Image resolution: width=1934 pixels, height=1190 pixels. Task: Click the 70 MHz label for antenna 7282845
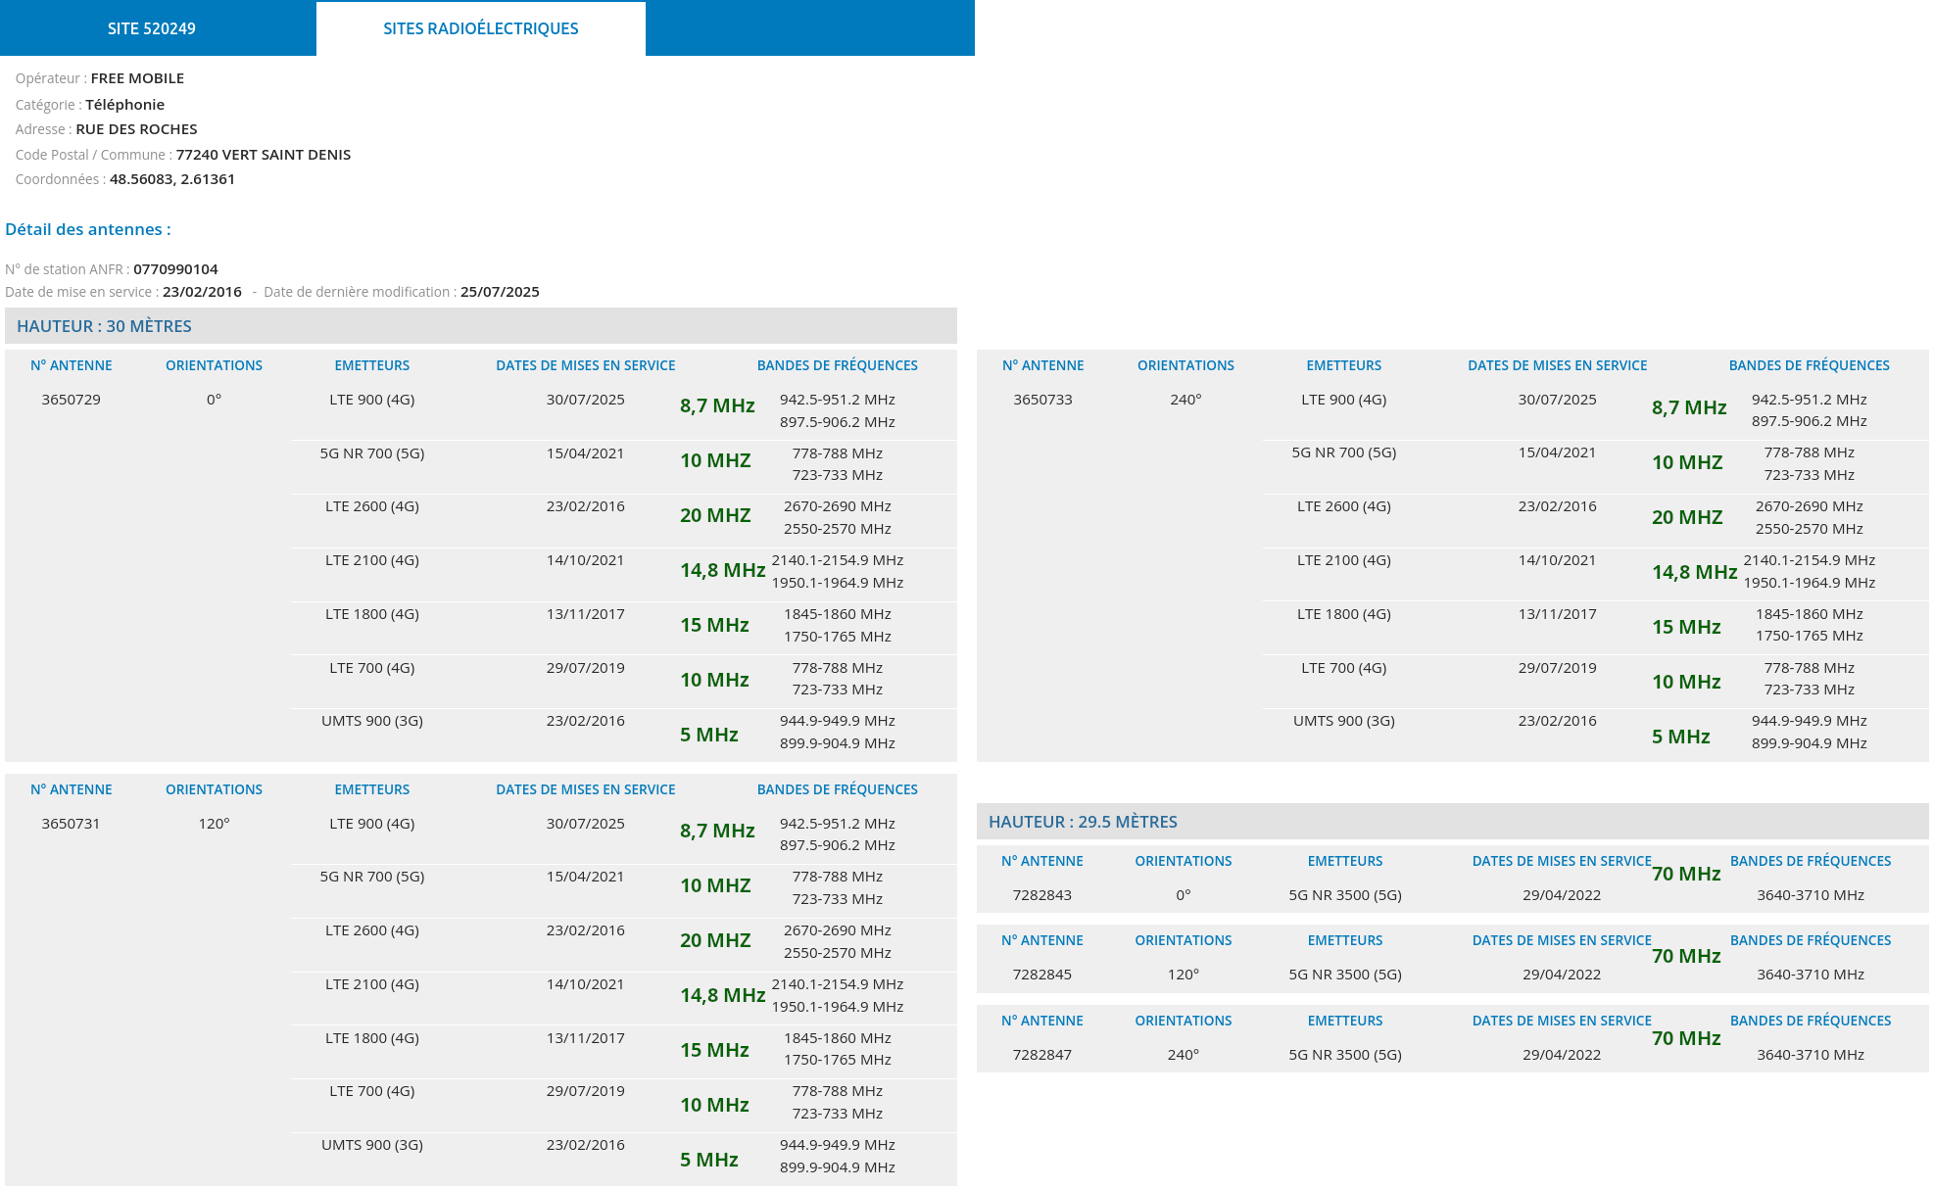(1686, 956)
